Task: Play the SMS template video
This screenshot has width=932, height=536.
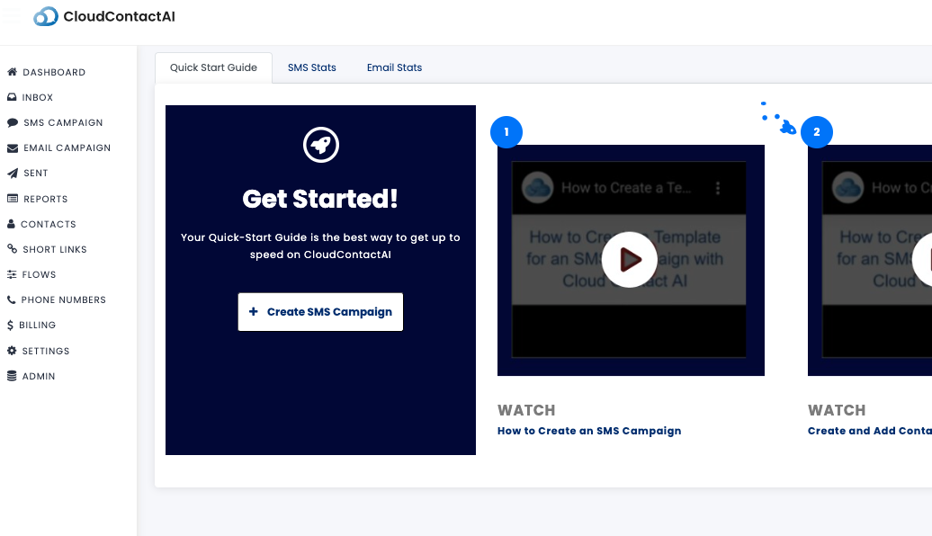Action: click(x=630, y=260)
